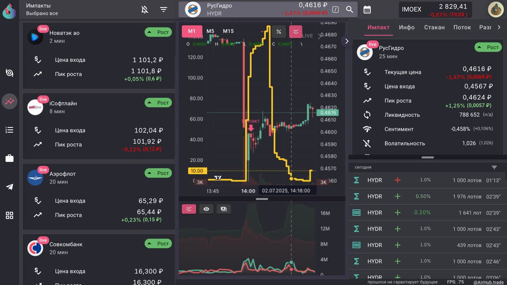Open the calendar icon in top bar
This screenshot has height=285, width=507.
tap(367, 9)
